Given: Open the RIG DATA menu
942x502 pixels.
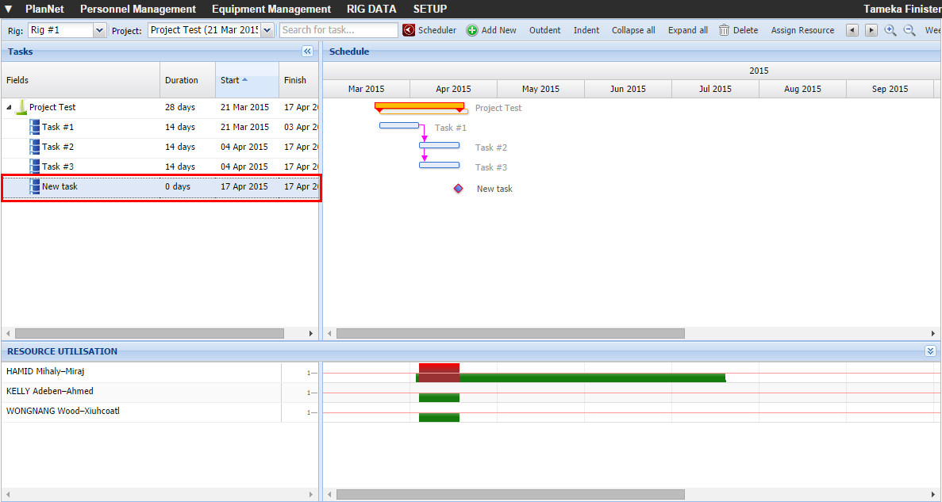Looking at the screenshot, I should click(371, 9).
